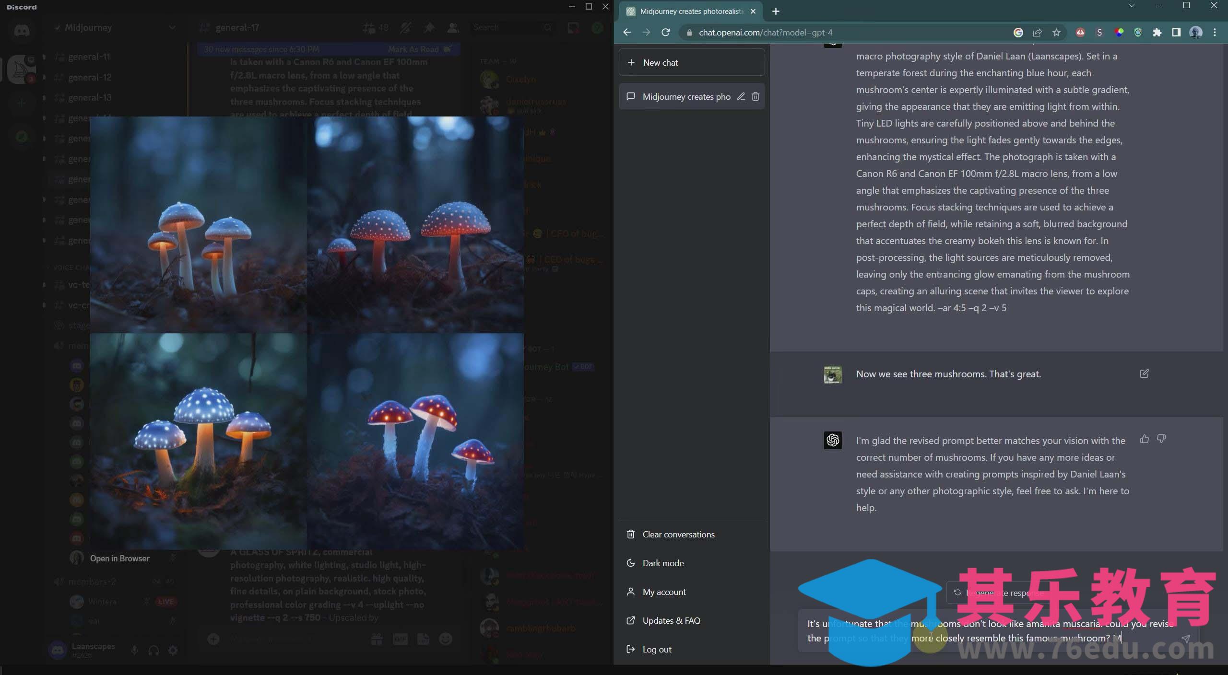Reload the chat.openai.com page
1228x675 pixels.
(x=665, y=32)
